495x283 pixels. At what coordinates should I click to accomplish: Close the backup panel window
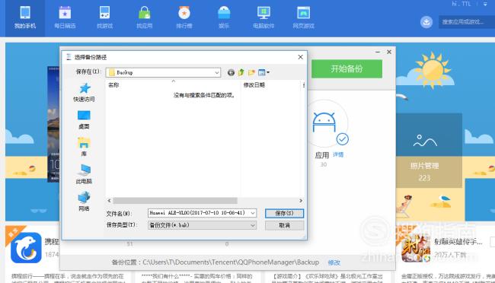(x=389, y=52)
